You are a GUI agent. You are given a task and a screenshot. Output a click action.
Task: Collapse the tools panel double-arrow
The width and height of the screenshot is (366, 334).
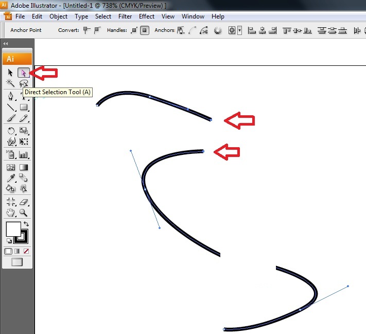(x=5, y=43)
